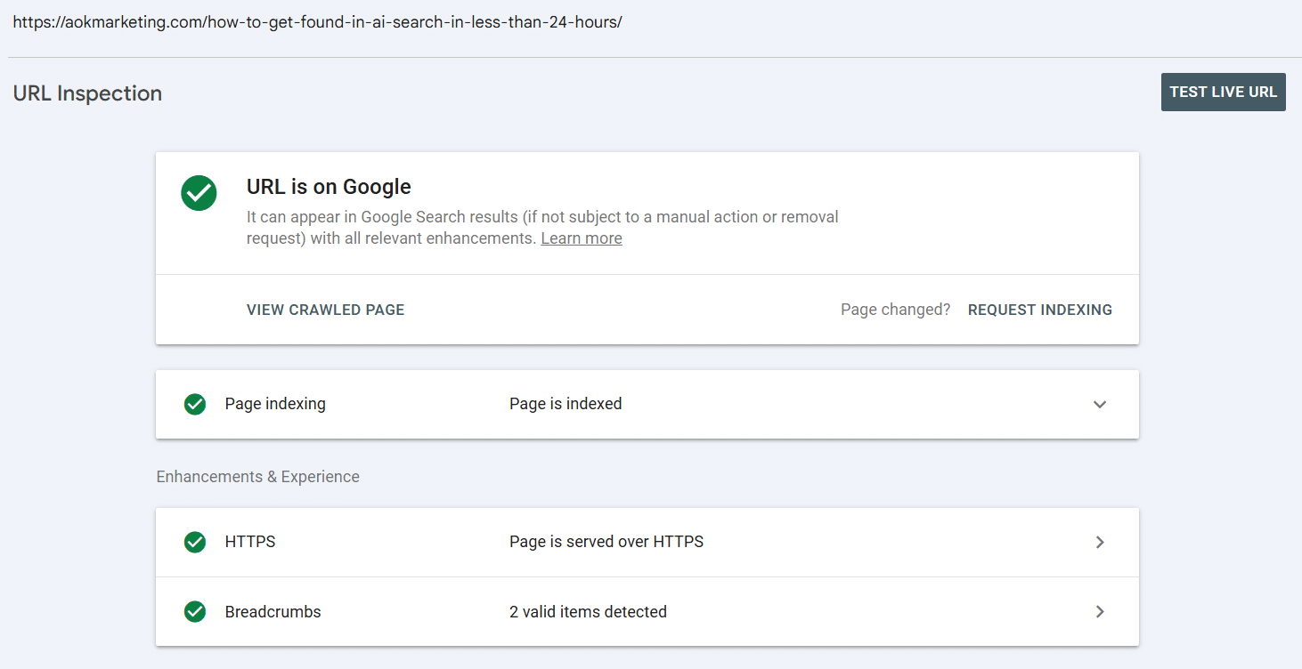Click the URL Inspection page title

[x=86, y=93]
